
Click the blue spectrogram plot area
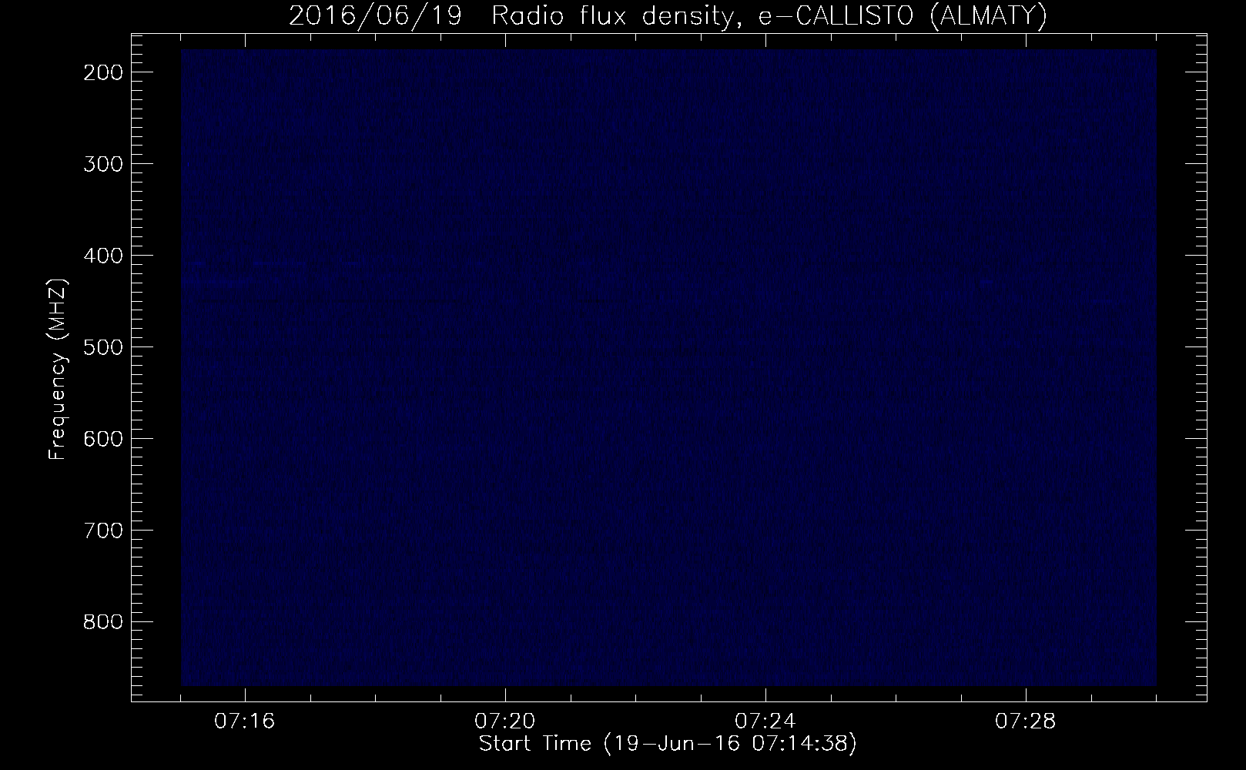click(x=668, y=367)
